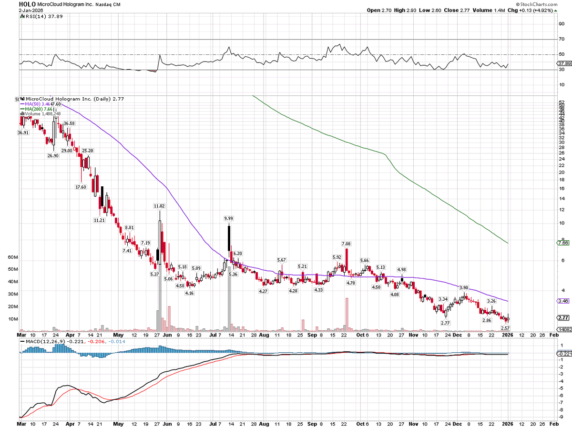Click the green MA(200) legend entry
The width and height of the screenshot is (572, 428).
(x=37, y=109)
